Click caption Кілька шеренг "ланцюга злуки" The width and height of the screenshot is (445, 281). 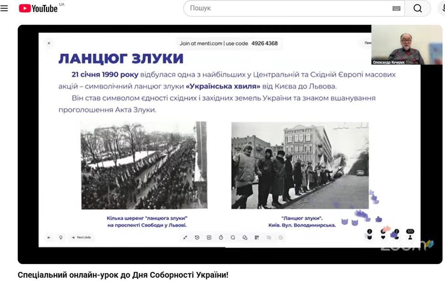(x=147, y=222)
